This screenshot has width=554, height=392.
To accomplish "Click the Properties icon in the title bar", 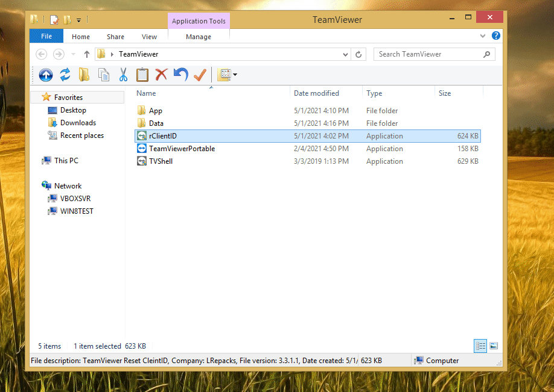I will tap(54, 20).
